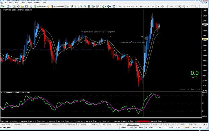Switch to the USDJPY,M15 chart tab
This screenshot has height=131, width=209.
31,124
